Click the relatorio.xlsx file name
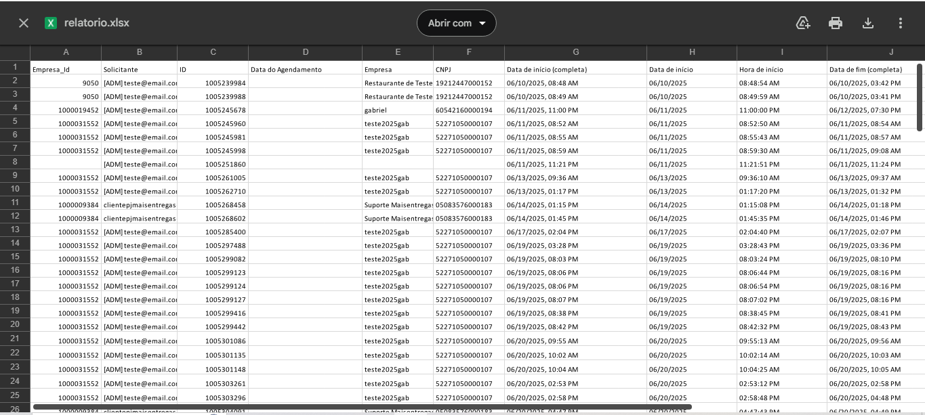Image resolution: width=925 pixels, height=415 pixels. (x=97, y=23)
